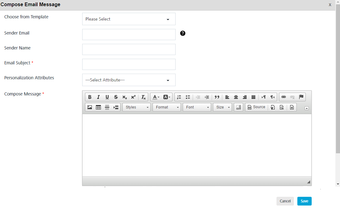Insert a block quote
The width and height of the screenshot is (340, 208).
point(217,97)
